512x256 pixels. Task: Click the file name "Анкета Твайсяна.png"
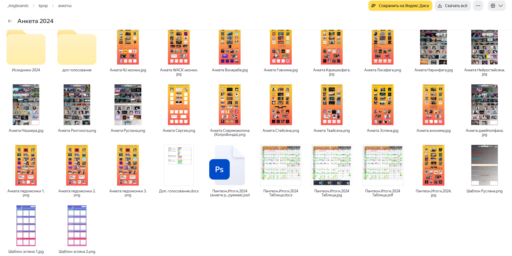[332, 131]
